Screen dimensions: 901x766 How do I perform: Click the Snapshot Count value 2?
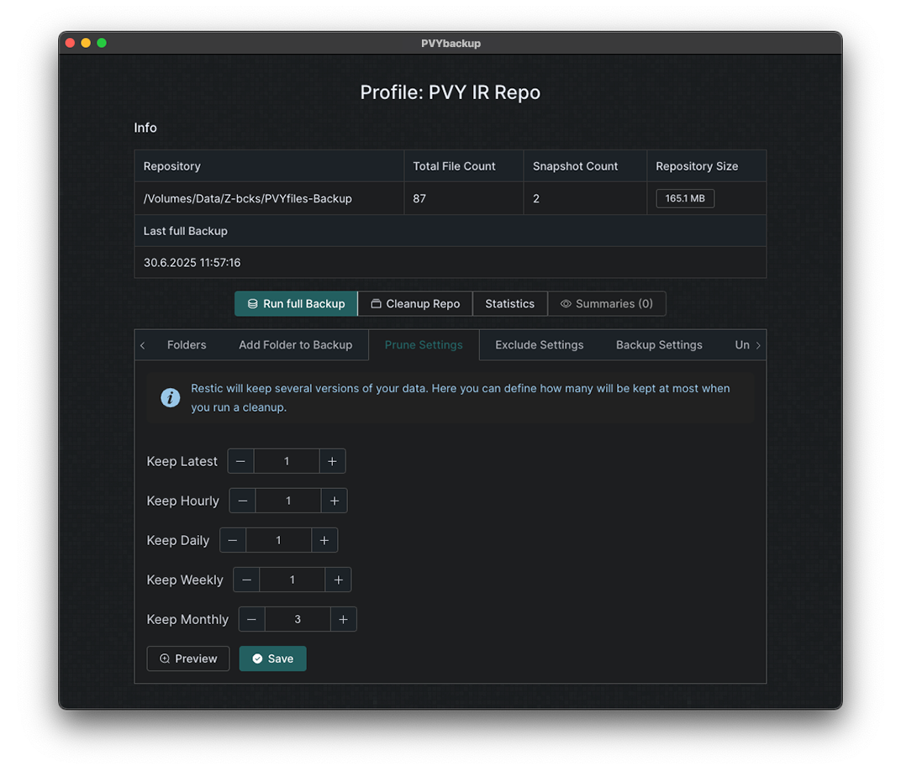[x=536, y=199]
